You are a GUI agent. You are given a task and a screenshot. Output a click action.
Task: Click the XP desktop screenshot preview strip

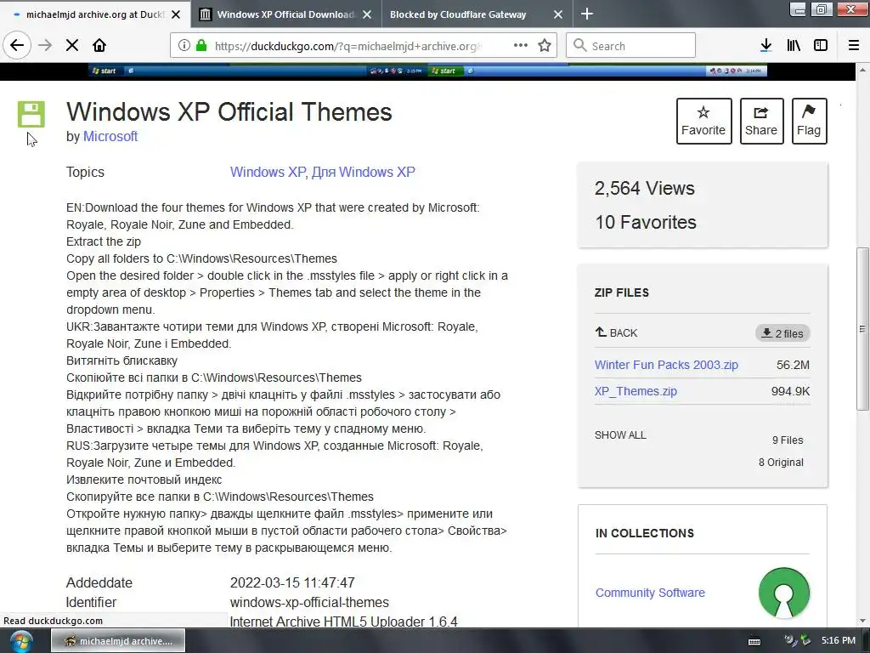tap(427, 71)
